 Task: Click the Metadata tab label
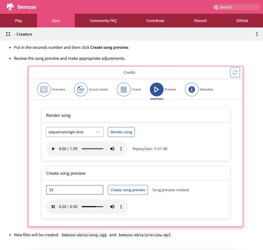coord(206,90)
